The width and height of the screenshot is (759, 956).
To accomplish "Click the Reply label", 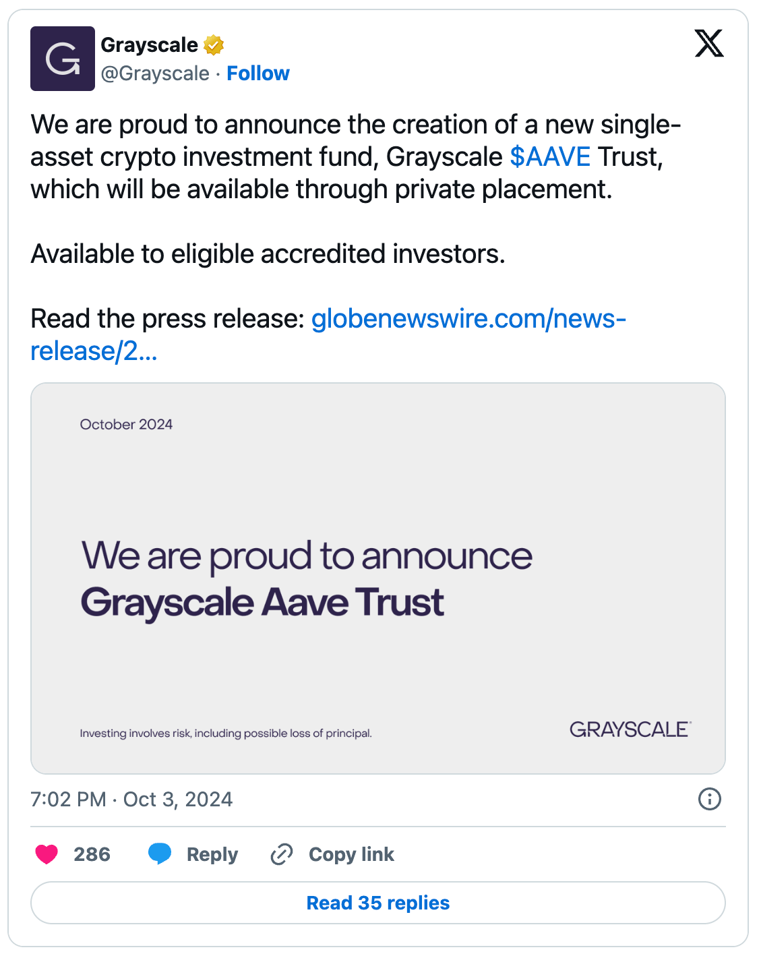I will [212, 854].
